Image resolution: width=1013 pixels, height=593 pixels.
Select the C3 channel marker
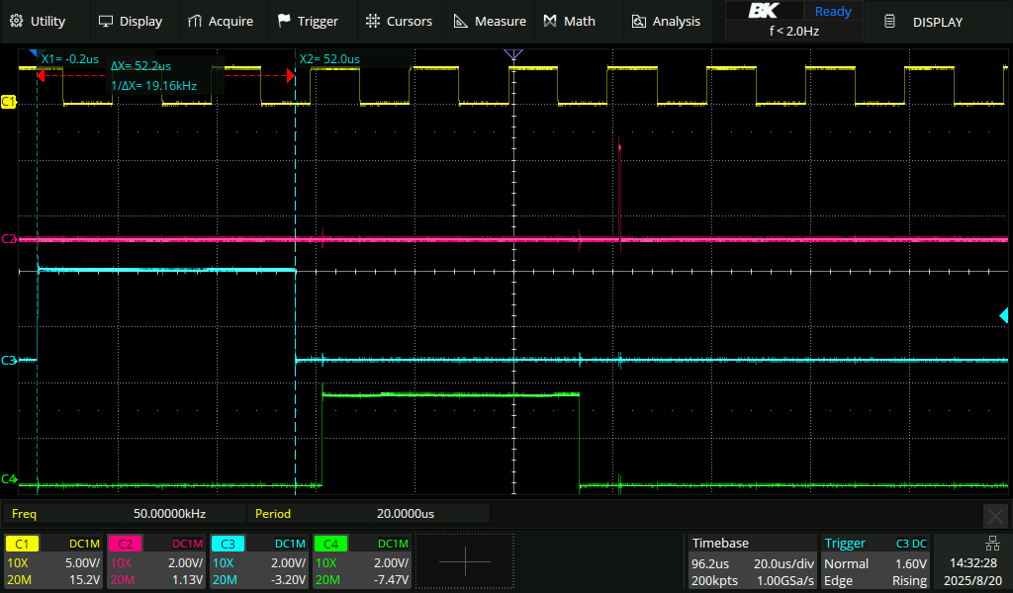tap(8, 360)
